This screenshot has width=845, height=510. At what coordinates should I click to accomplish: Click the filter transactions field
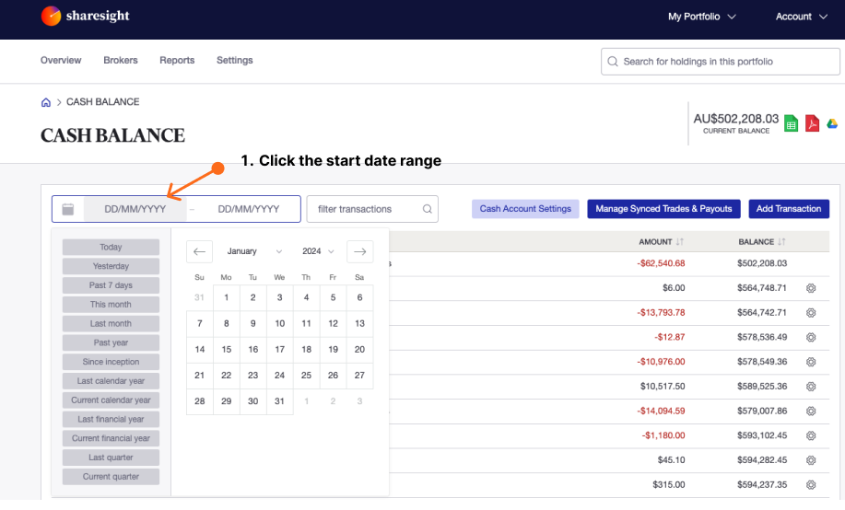[x=372, y=209]
